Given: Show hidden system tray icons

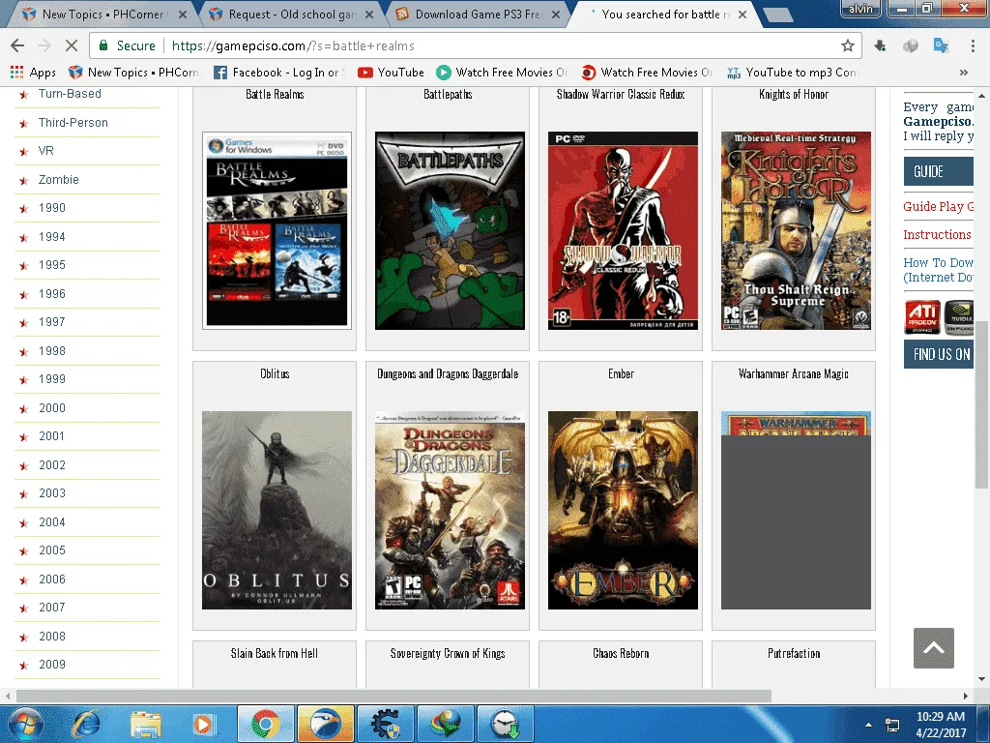Looking at the screenshot, I should [x=869, y=725].
